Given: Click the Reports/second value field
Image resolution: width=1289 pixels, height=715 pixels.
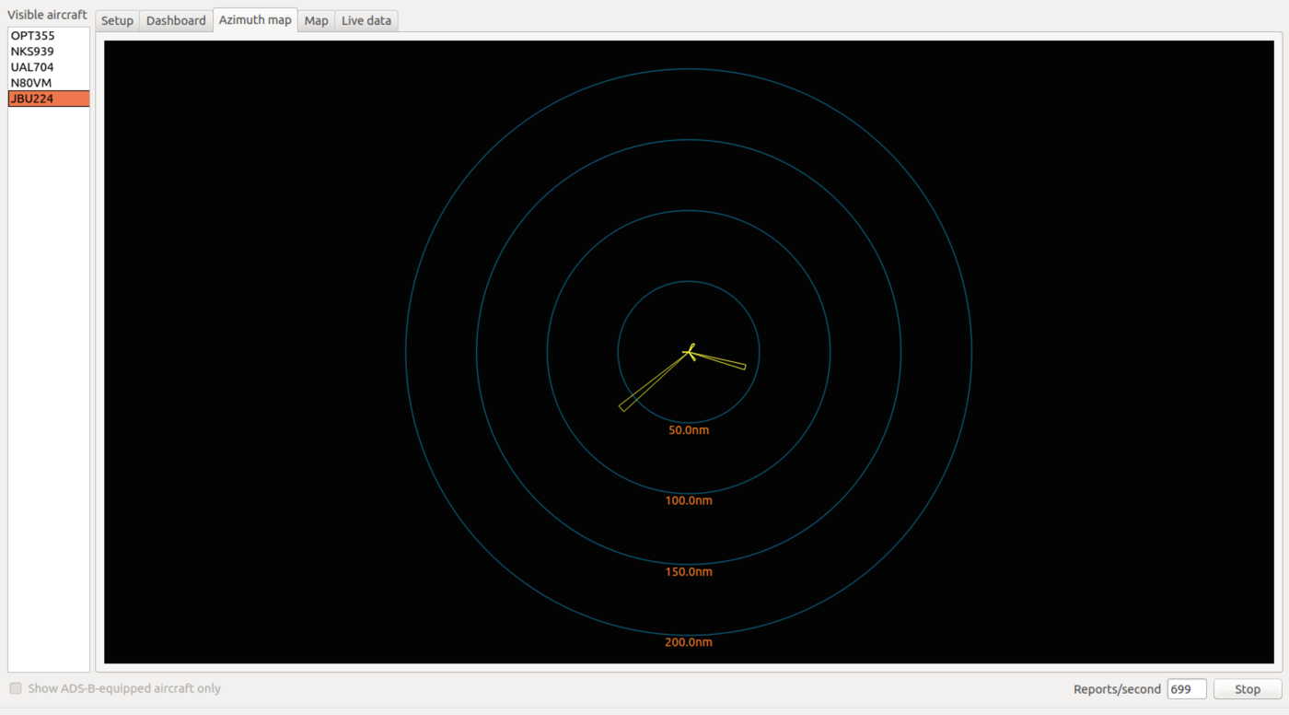Looking at the screenshot, I should pyautogui.click(x=1186, y=688).
